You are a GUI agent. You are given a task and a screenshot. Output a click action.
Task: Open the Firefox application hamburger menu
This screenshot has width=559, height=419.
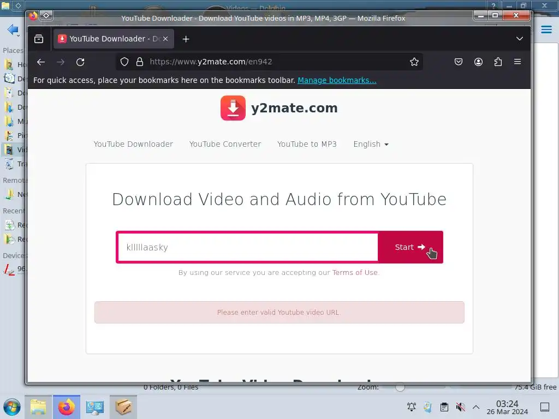(518, 62)
